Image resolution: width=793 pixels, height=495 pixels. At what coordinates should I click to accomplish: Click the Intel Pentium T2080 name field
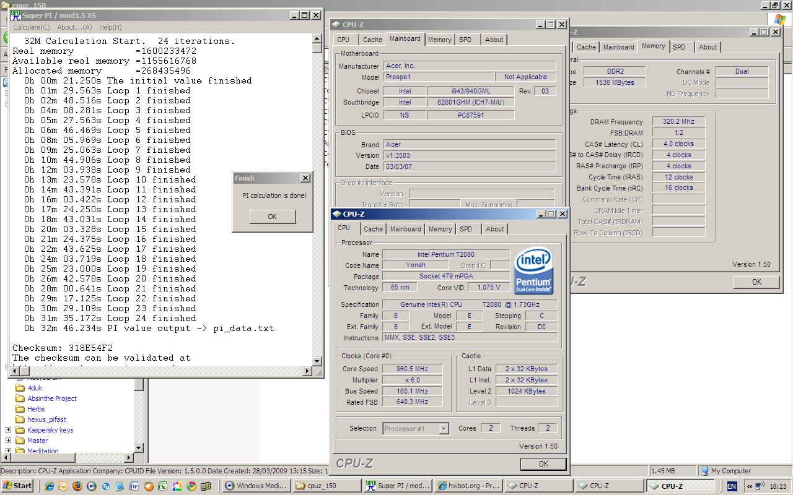pos(445,254)
